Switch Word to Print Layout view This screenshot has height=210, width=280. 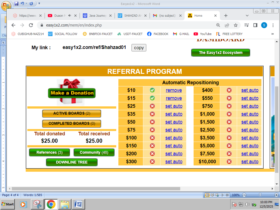(x=207, y=195)
